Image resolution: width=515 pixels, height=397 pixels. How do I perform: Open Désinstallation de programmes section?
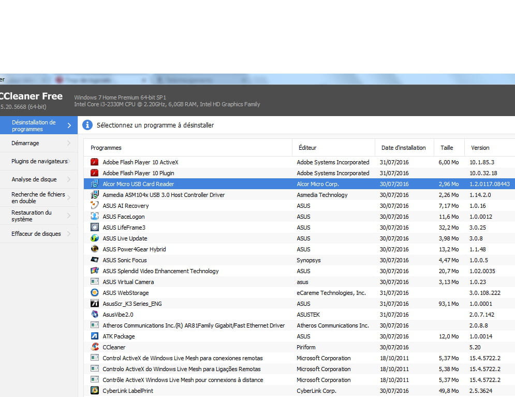pos(39,125)
